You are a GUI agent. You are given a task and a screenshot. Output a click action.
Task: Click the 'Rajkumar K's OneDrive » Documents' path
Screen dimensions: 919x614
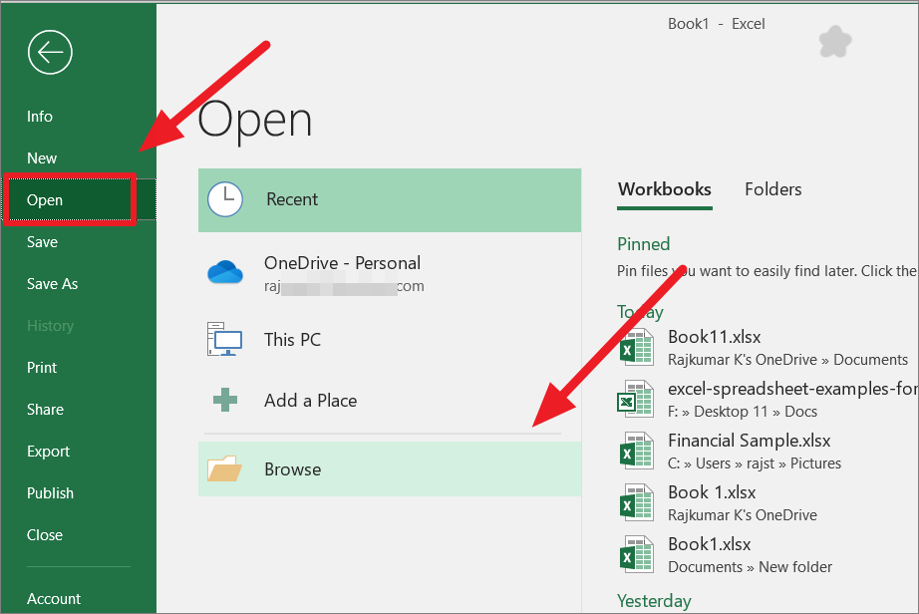tap(787, 360)
